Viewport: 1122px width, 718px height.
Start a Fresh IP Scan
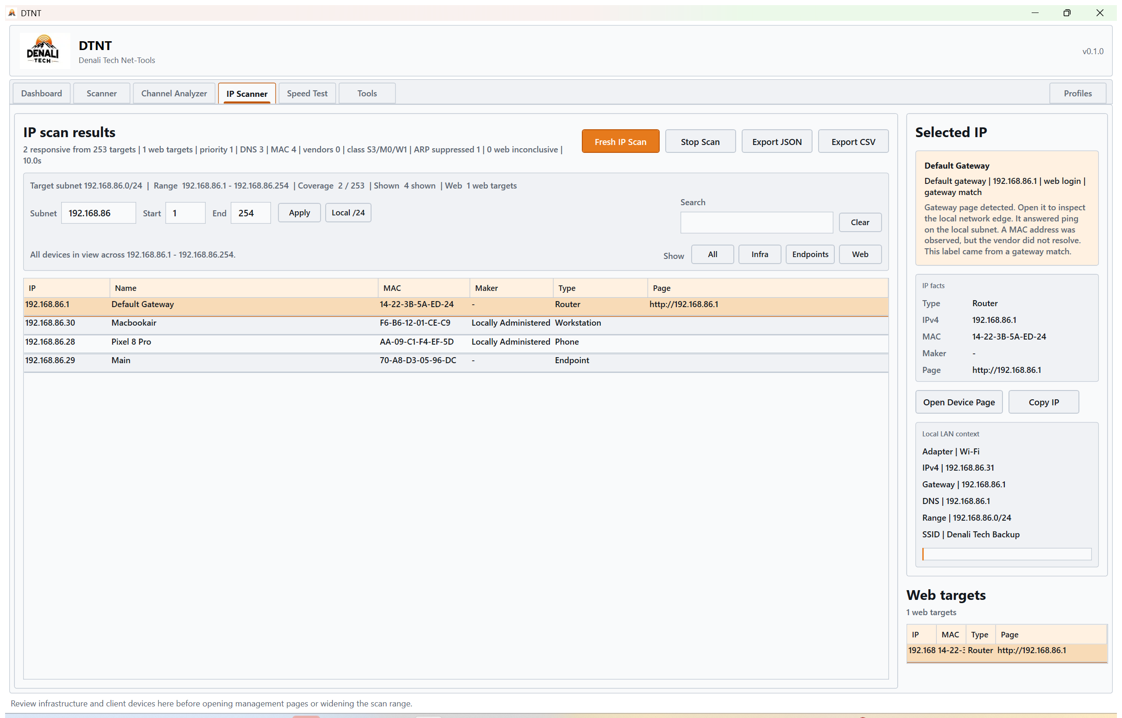click(x=620, y=141)
